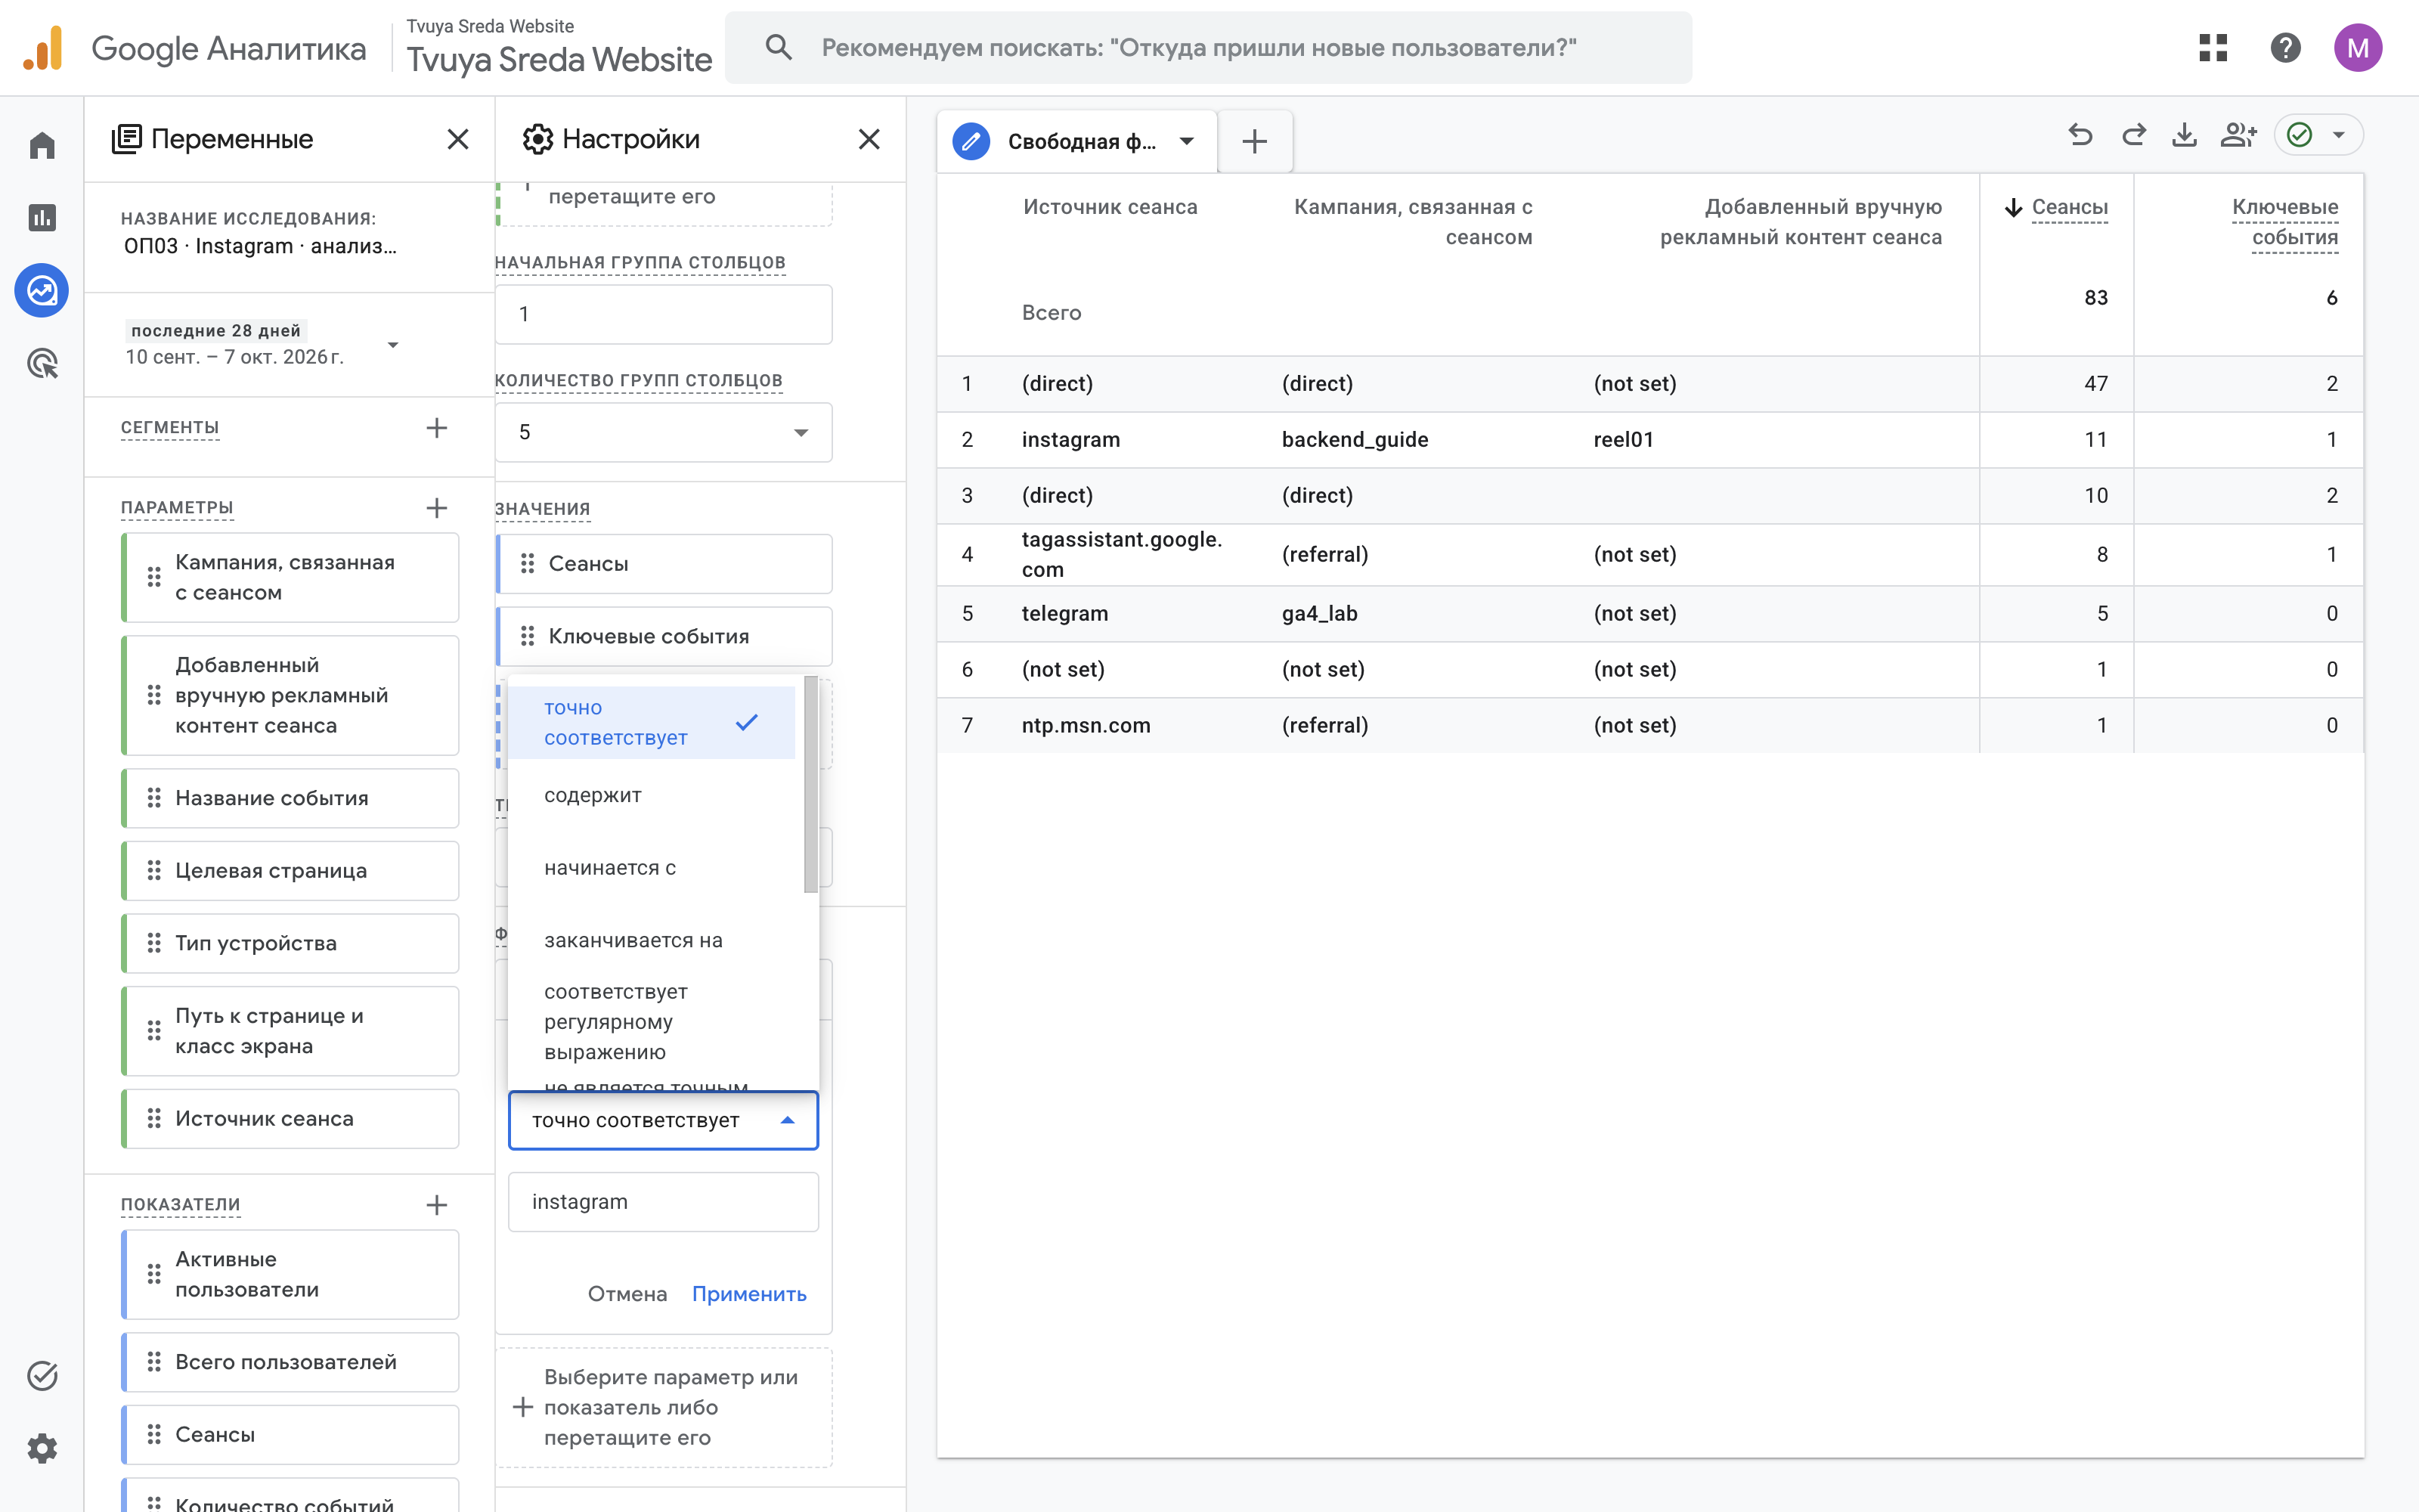Click the redo arrow icon
Image resolution: width=2419 pixels, height=1512 pixels.
coord(2133,135)
